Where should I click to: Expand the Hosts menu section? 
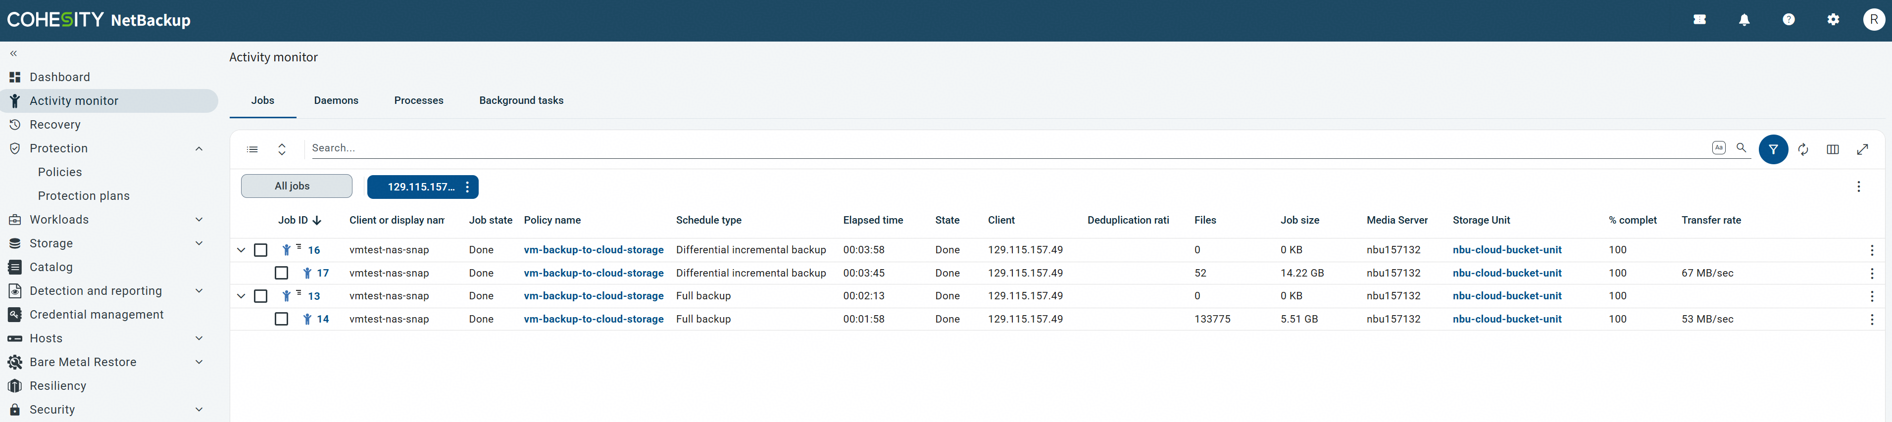coord(199,338)
